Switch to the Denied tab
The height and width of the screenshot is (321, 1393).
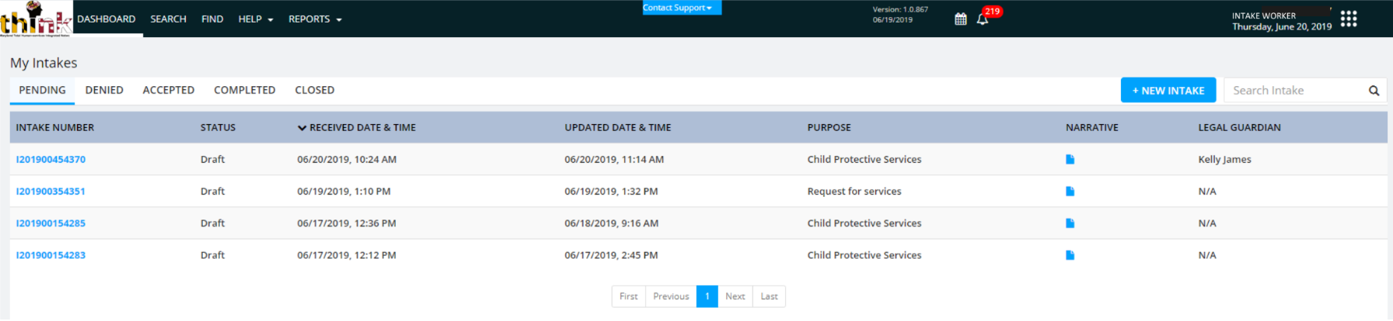tap(104, 91)
